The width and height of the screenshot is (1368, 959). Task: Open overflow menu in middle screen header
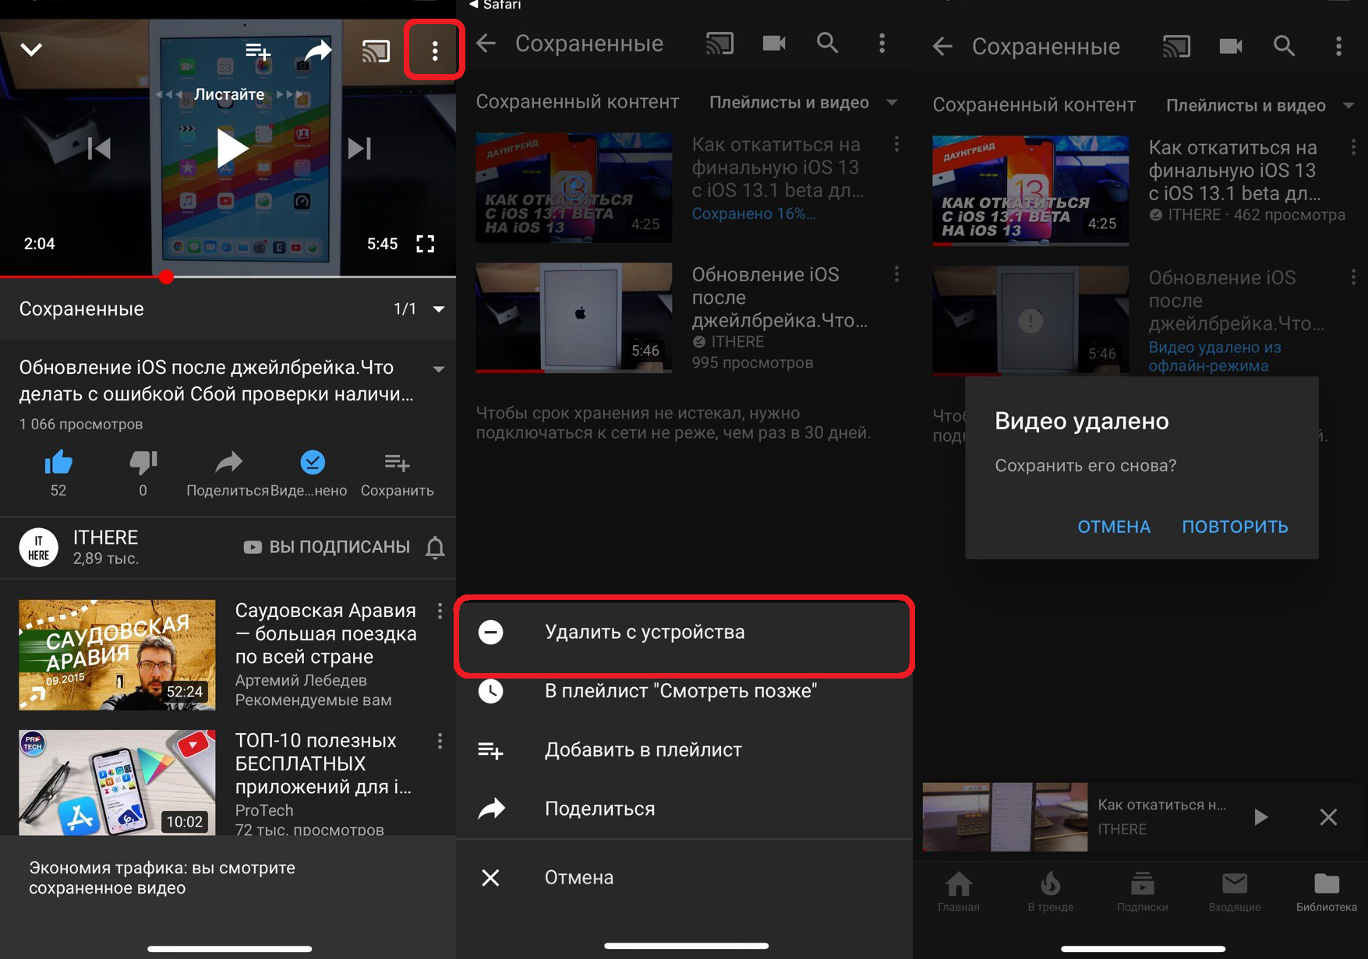(882, 44)
